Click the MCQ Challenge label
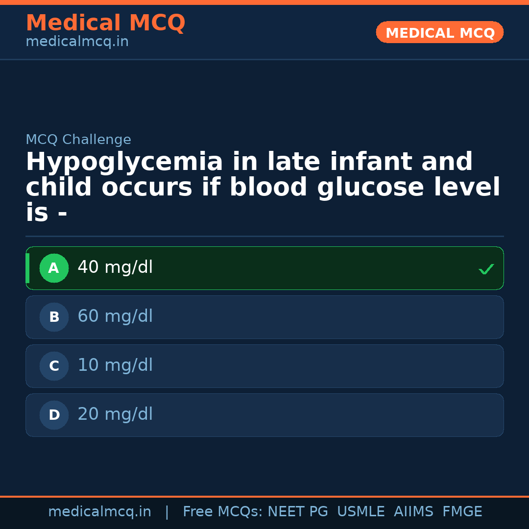 (78, 140)
